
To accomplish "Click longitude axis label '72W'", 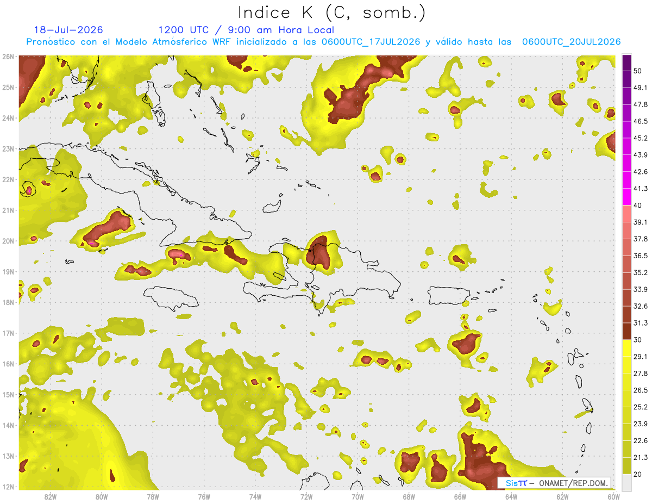I will tap(306, 496).
